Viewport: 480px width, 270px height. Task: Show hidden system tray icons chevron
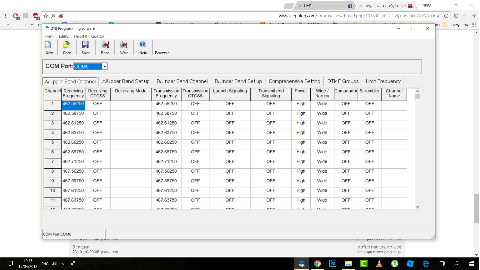62,264
